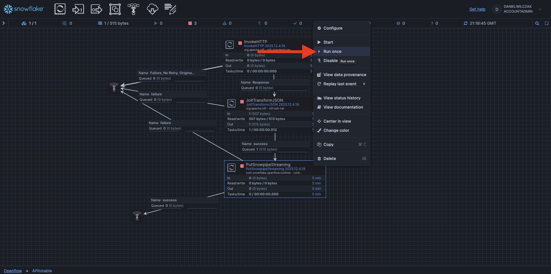Open search with the magnifying glass icon
Viewport: 551px width, 274px height.
click(x=537, y=23)
